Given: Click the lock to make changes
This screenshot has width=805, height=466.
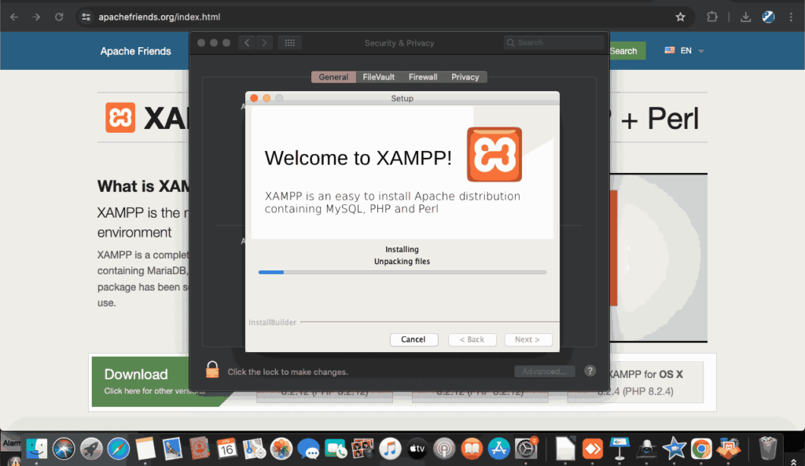Looking at the screenshot, I should (211, 371).
